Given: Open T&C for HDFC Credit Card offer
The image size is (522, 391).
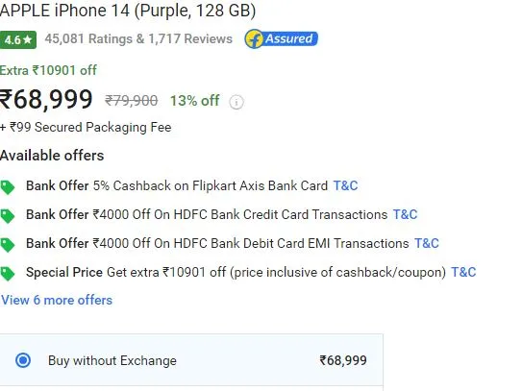Looking at the screenshot, I should pos(405,214).
